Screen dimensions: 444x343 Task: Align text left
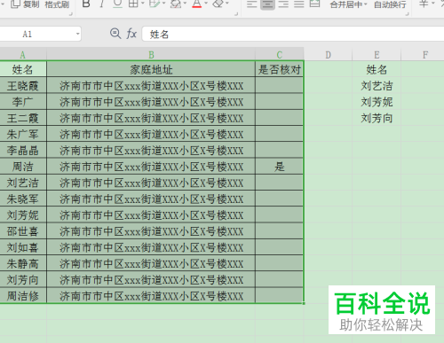pos(251,4)
